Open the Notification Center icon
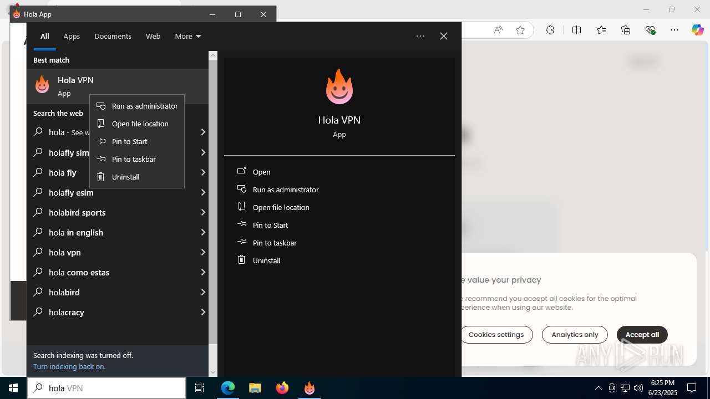Image resolution: width=710 pixels, height=399 pixels. pos(692,388)
